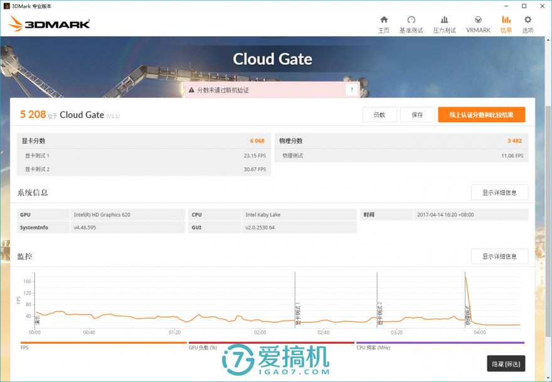Viewport: 552px width, 382px height.
Task: Toggle the CPU 频率 (MHz) chart legend entry
Action: [373, 347]
